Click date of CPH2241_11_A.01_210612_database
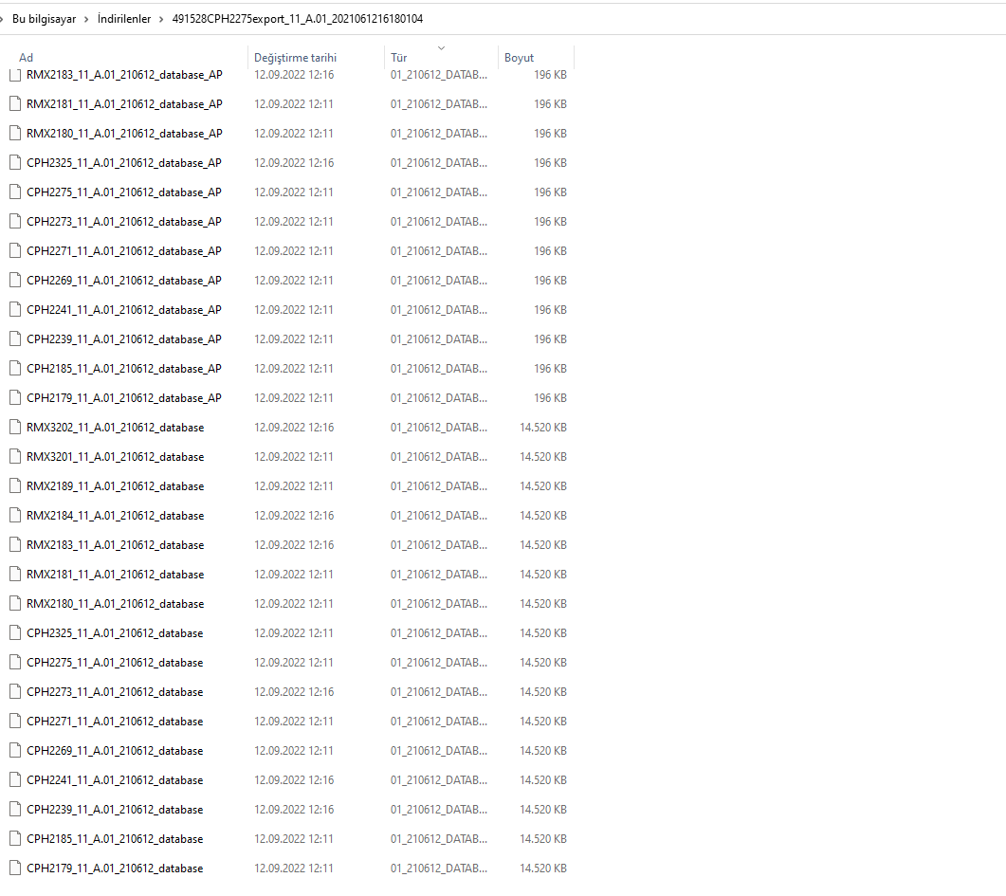Viewport: 1006px width, 896px height. click(294, 780)
